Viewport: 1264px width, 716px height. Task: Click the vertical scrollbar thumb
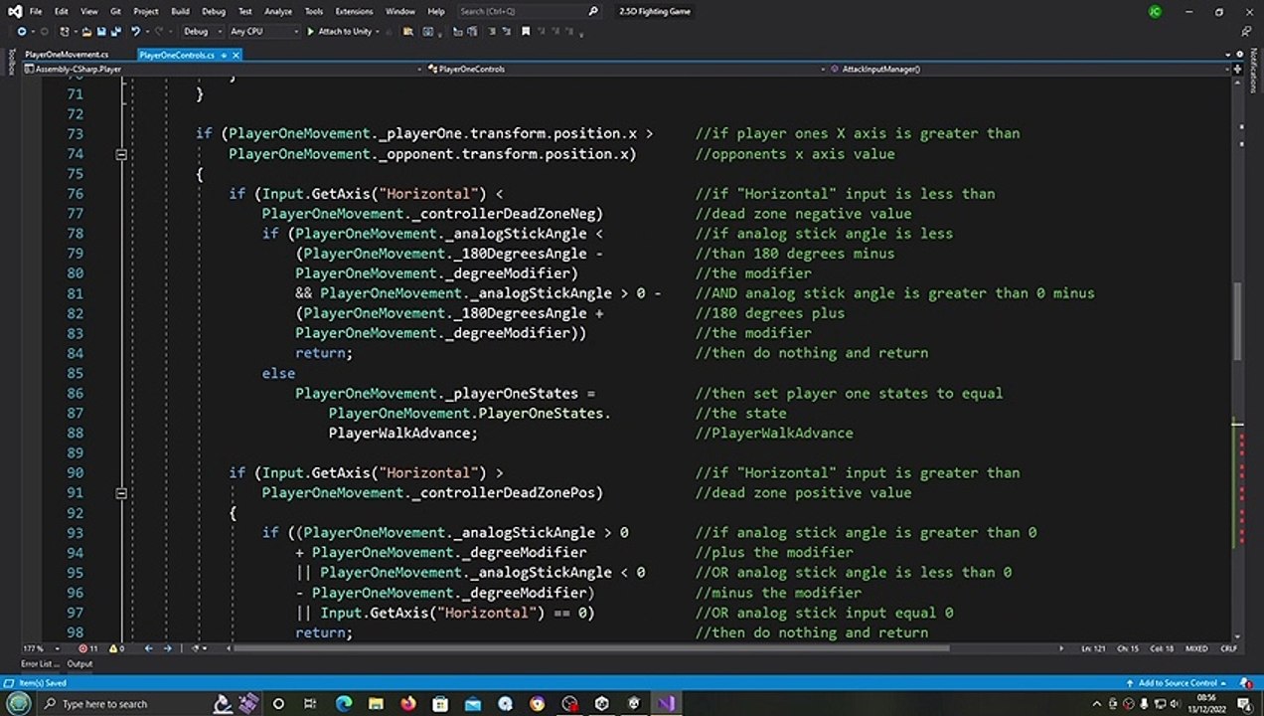coord(1237,323)
